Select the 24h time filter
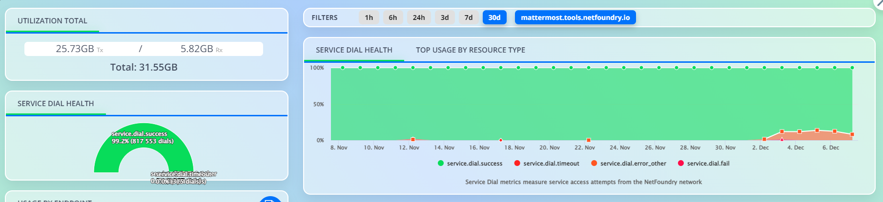This screenshot has height=202, width=883. click(419, 18)
